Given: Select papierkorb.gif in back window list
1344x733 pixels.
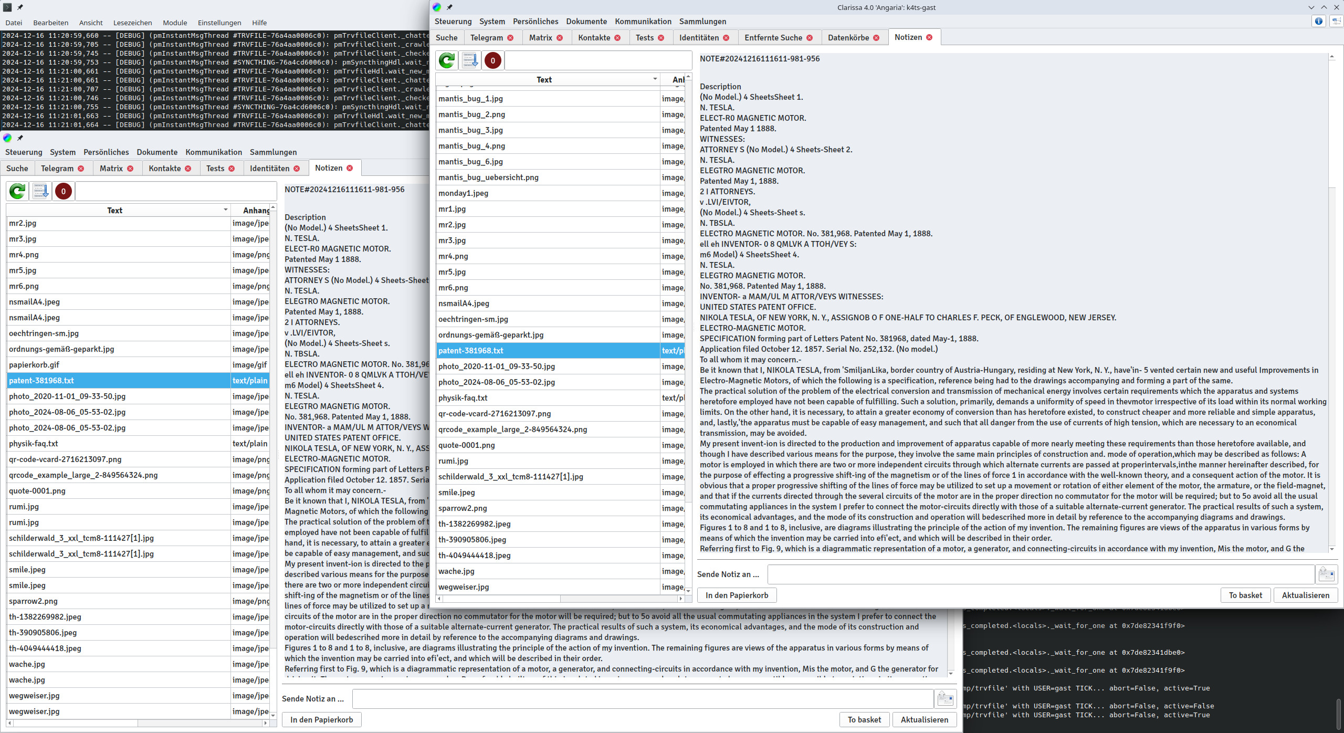Looking at the screenshot, I should click(x=119, y=365).
